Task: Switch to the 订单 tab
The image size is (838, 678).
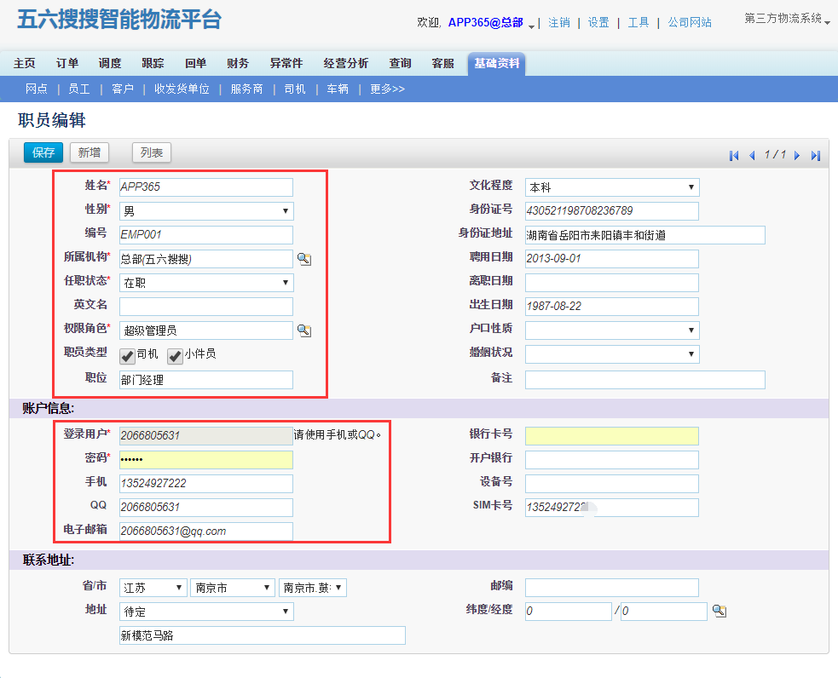Action: tap(67, 63)
